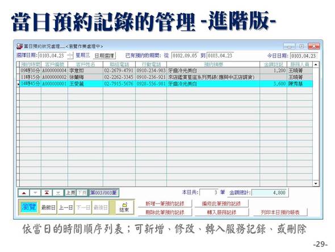This screenshot has width=335, height=252.
Task: Jump to last record with the barred down arrow
Action: 58,193
